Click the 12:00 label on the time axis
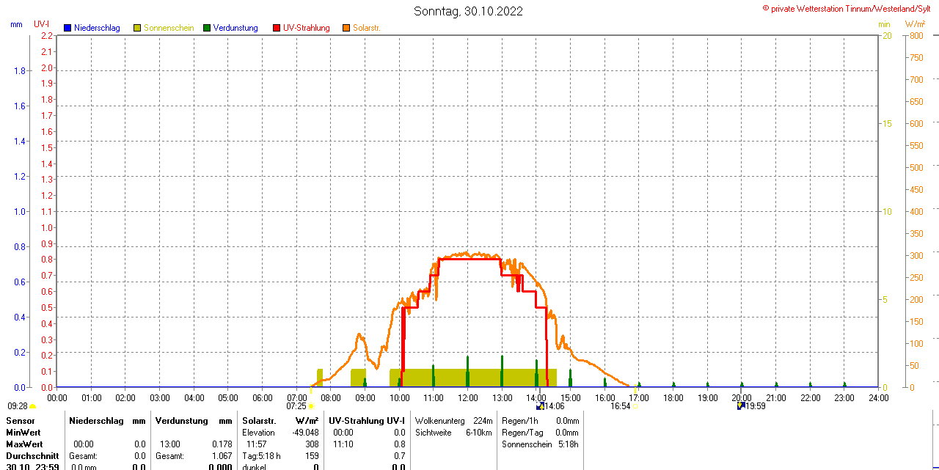Viewport: 939px width, 470px height. click(x=468, y=397)
